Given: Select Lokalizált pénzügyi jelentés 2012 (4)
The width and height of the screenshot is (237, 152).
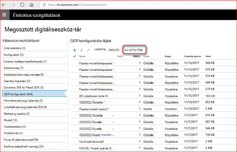Looking at the screenshot, I should click(x=35, y=107).
